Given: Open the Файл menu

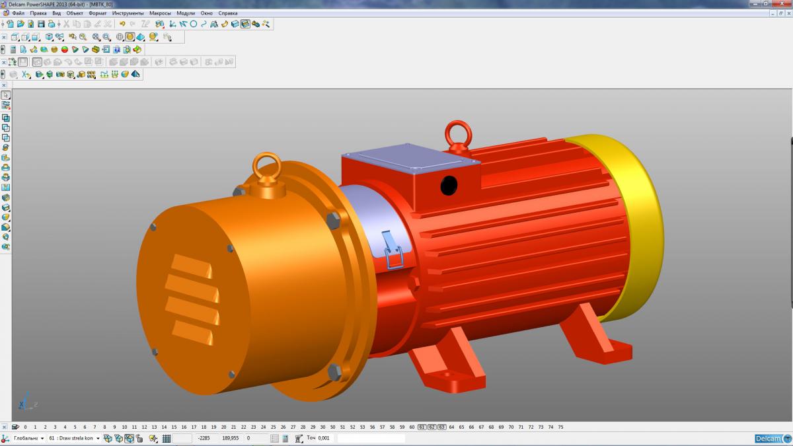Looking at the screenshot, I should pos(18,13).
